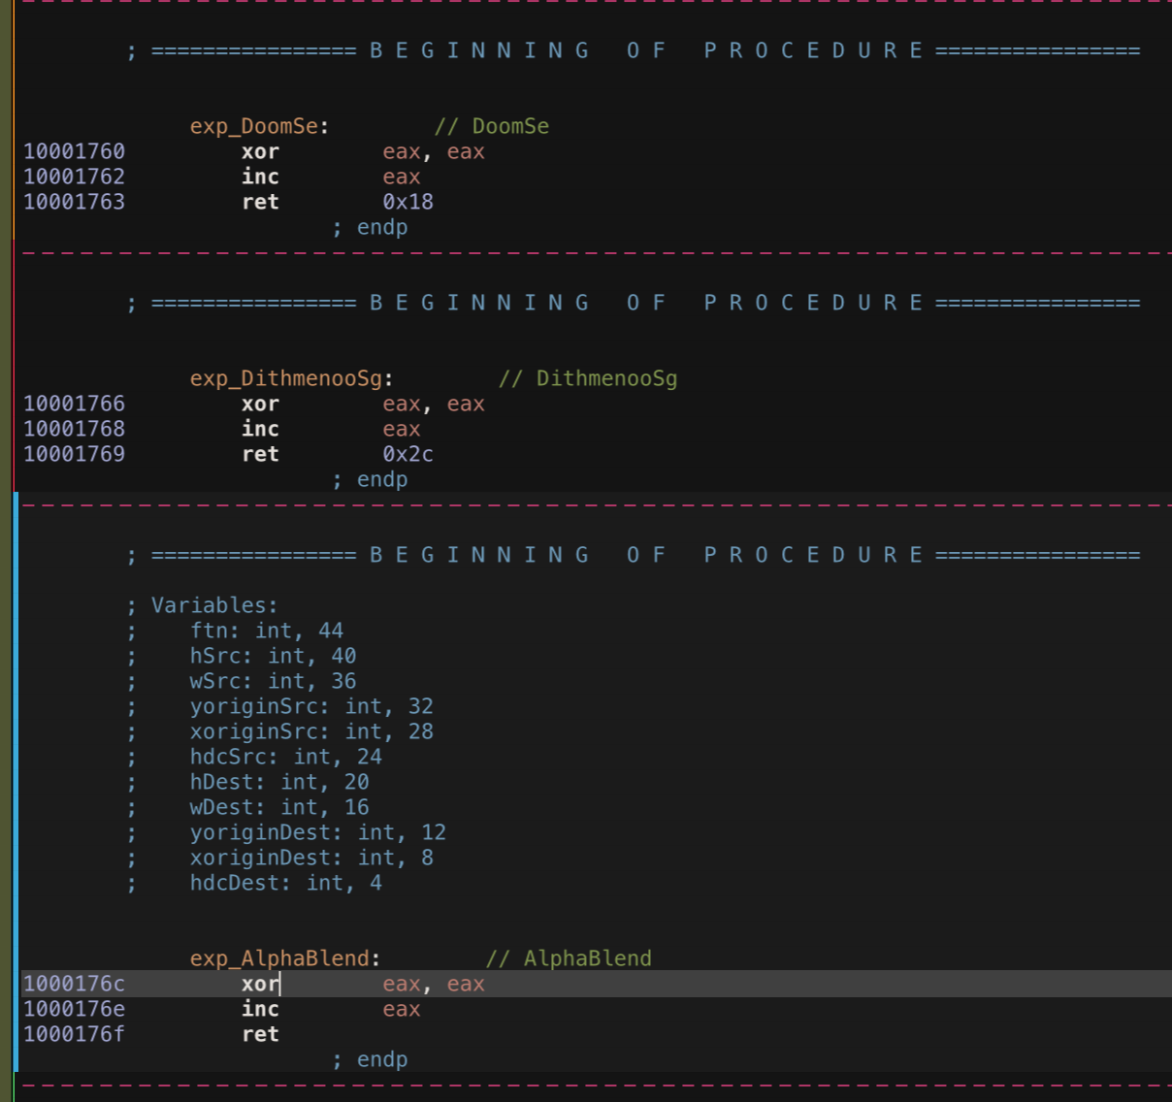The width and height of the screenshot is (1172, 1102).
Task: Click the ret mnemonic at 10001769
Action: coord(260,454)
